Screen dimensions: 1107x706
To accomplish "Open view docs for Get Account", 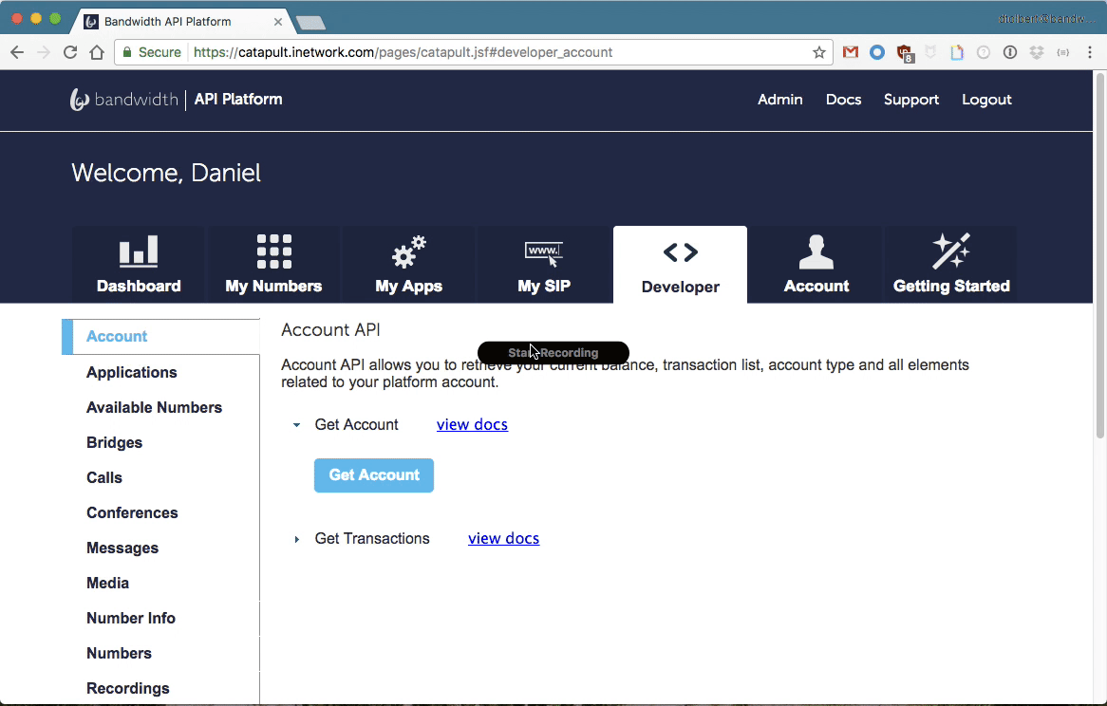I will coord(472,424).
